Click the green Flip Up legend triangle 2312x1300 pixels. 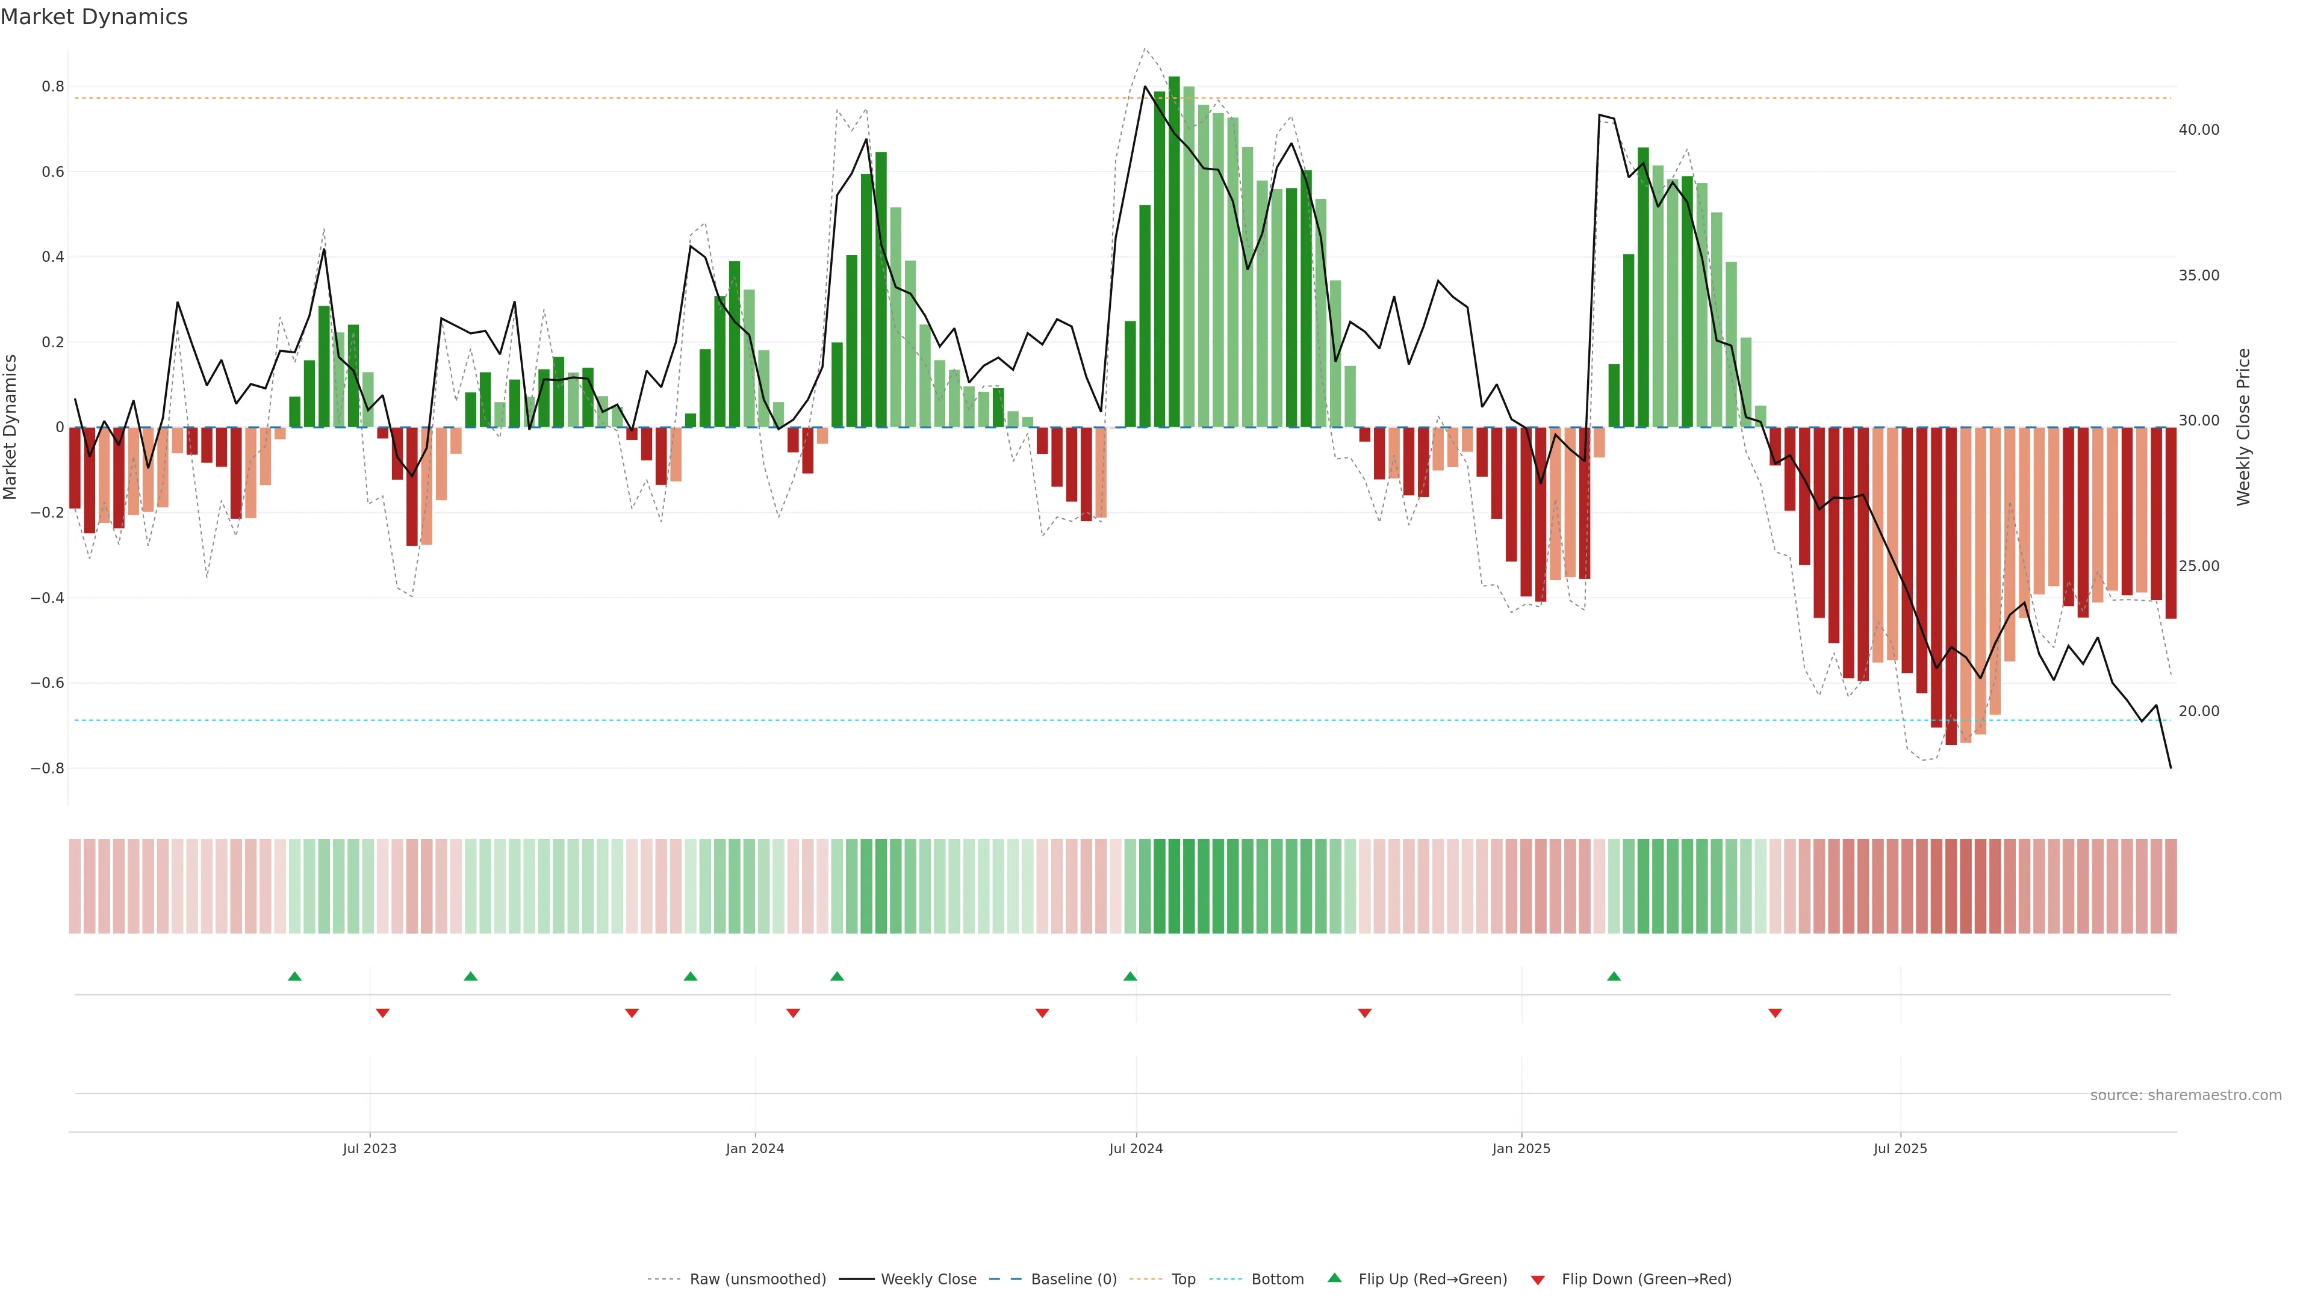[x=1335, y=1278]
